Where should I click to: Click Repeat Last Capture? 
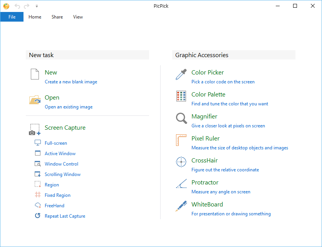[x=65, y=216]
